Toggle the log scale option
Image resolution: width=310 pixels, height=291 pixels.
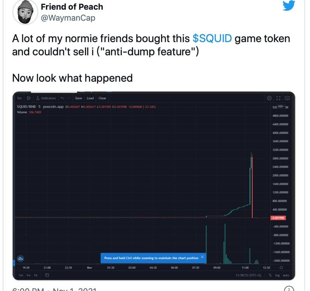click(277, 275)
